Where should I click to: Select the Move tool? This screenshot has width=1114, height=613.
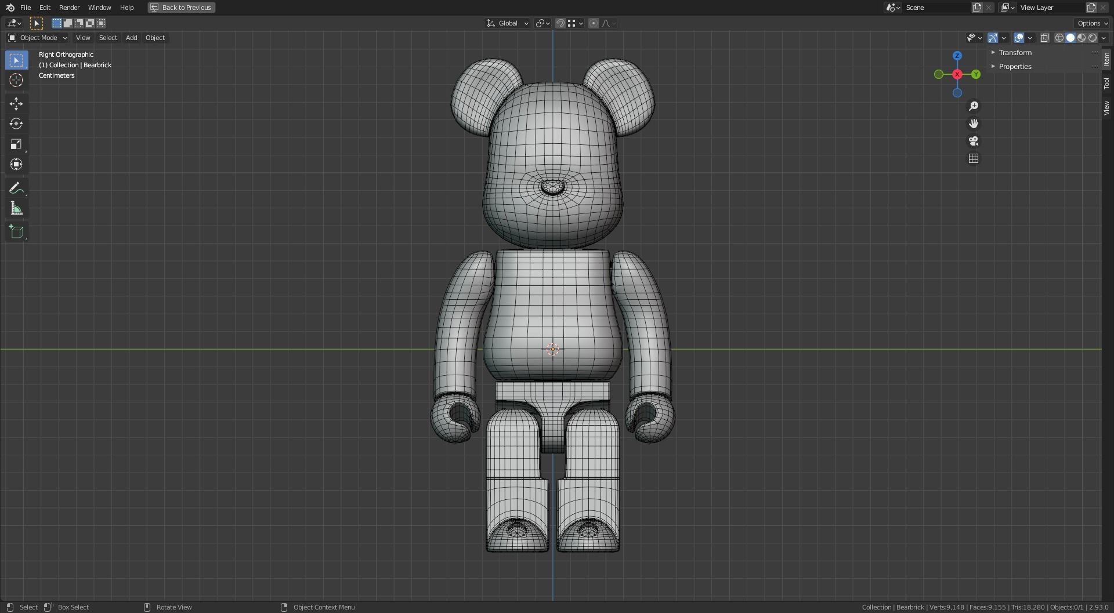(16, 103)
